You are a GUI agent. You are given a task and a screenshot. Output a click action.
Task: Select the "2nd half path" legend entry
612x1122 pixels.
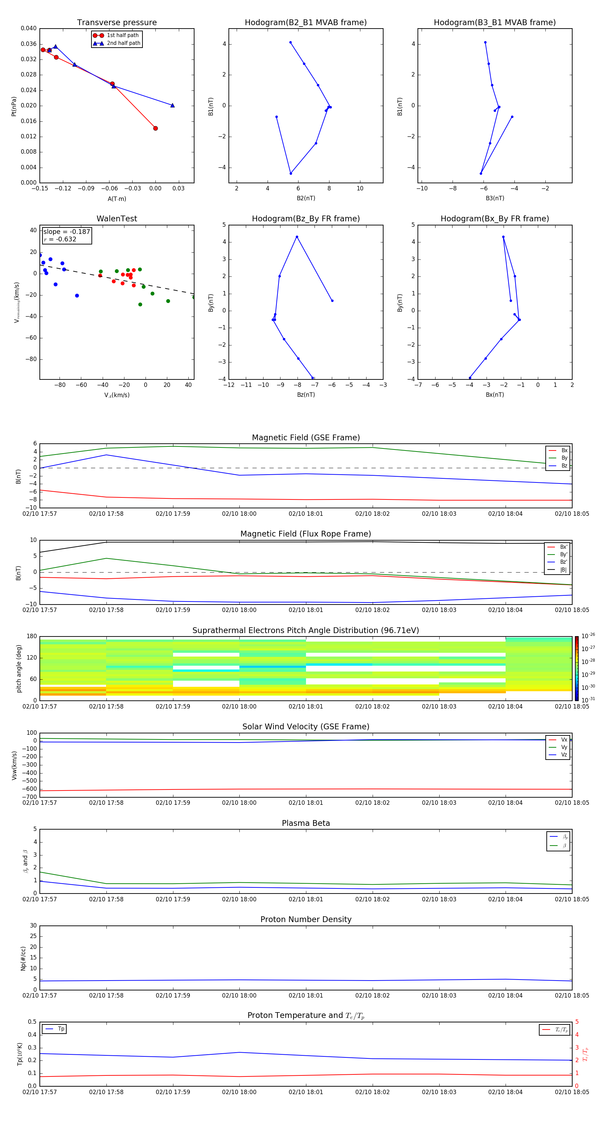pyautogui.click(x=117, y=43)
